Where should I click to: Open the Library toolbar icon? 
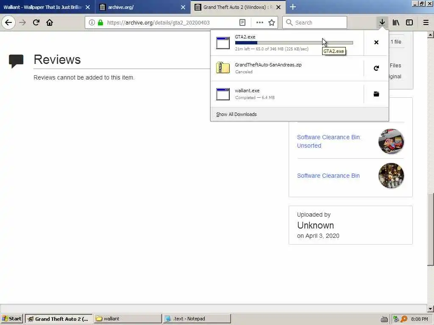pos(396,22)
